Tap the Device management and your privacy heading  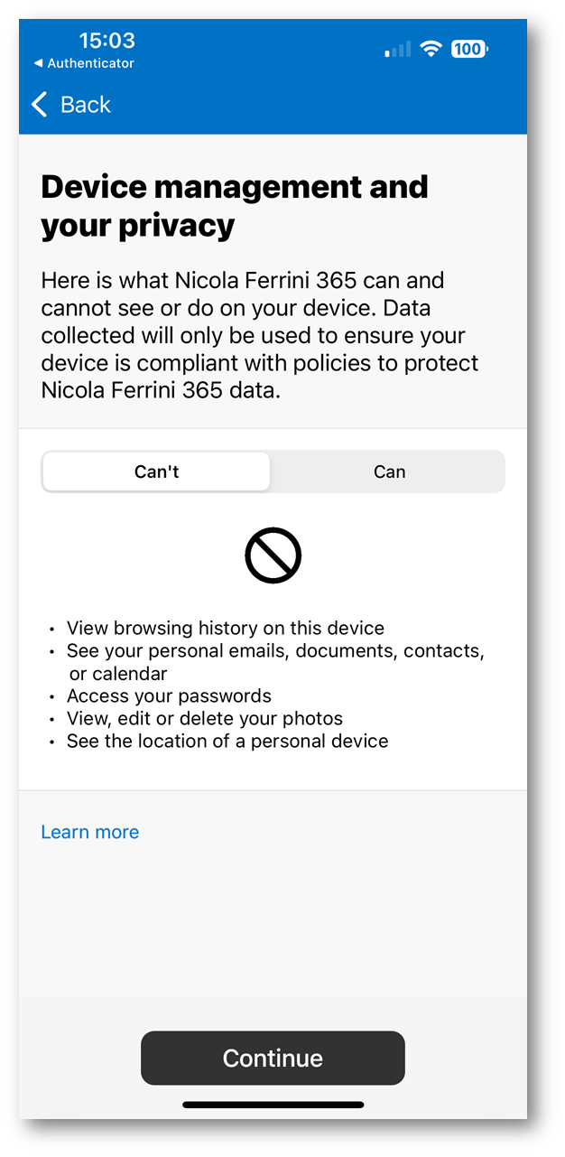pos(235,205)
